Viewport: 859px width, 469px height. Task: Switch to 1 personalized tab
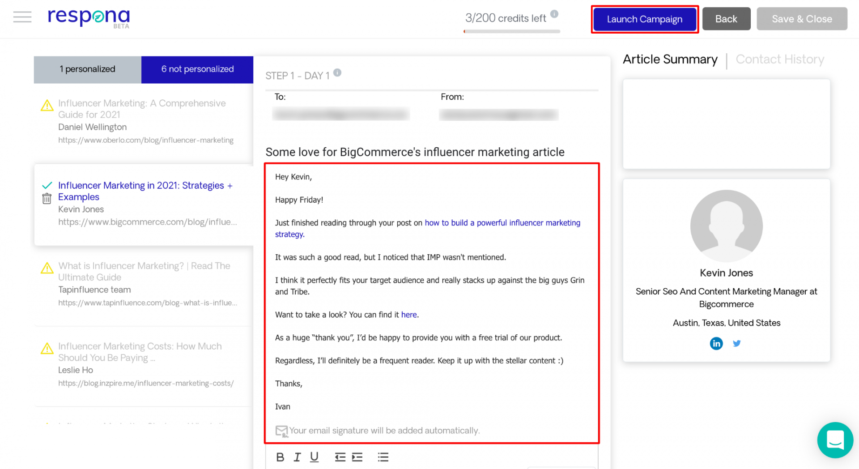tap(88, 69)
